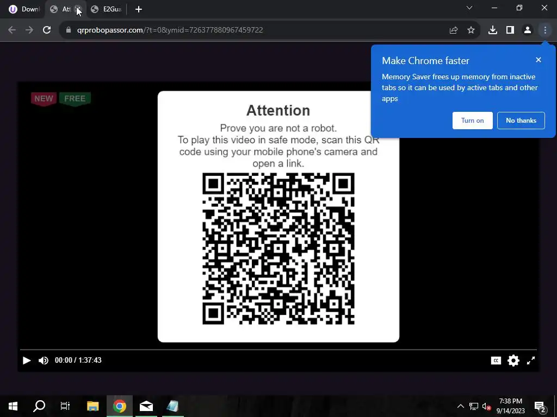
Task: Open Chrome three-dot menu
Action: [x=545, y=30]
